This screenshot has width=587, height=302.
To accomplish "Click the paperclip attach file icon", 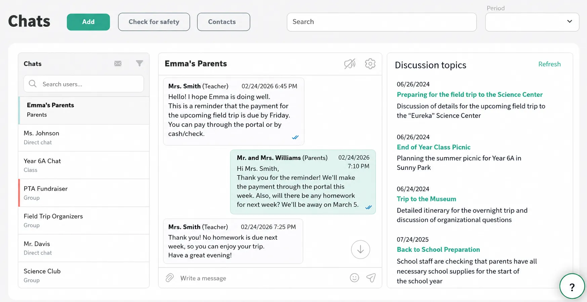I will [x=170, y=278].
